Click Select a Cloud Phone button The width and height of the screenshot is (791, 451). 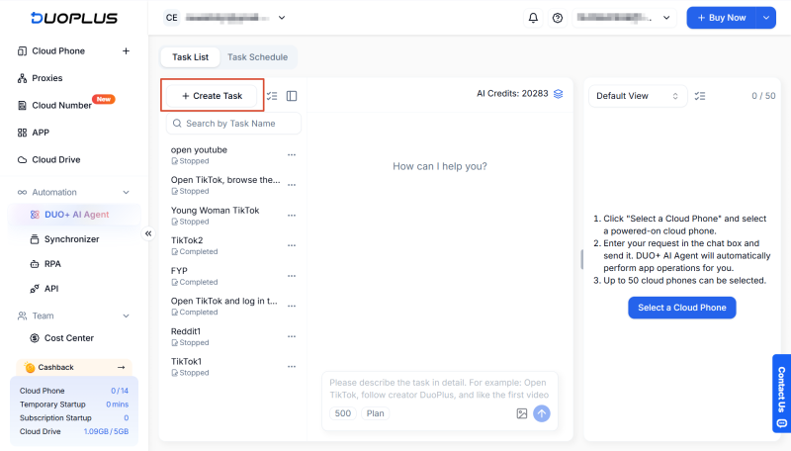[x=682, y=308]
